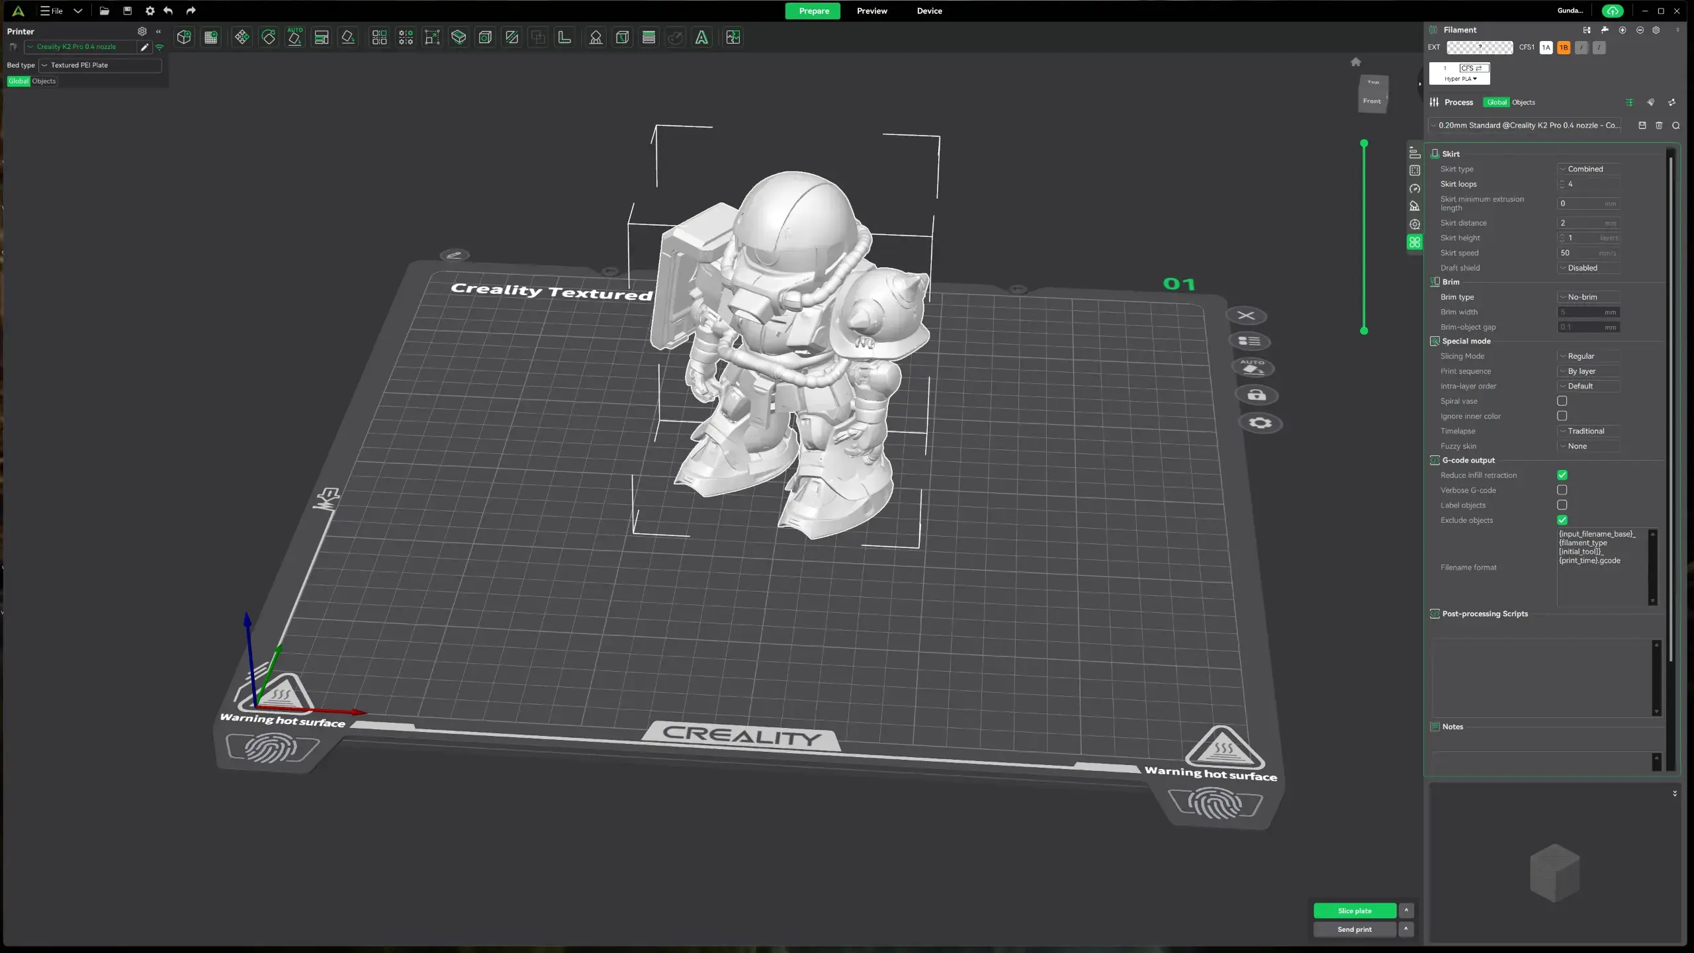Click the Auto orient toolbar icon
Viewport: 1694px width, 953px height.
295,37
